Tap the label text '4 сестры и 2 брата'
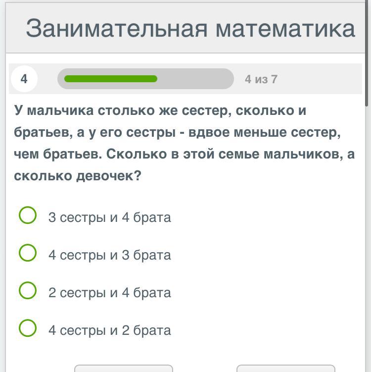371x372 pixels. [x=109, y=330]
